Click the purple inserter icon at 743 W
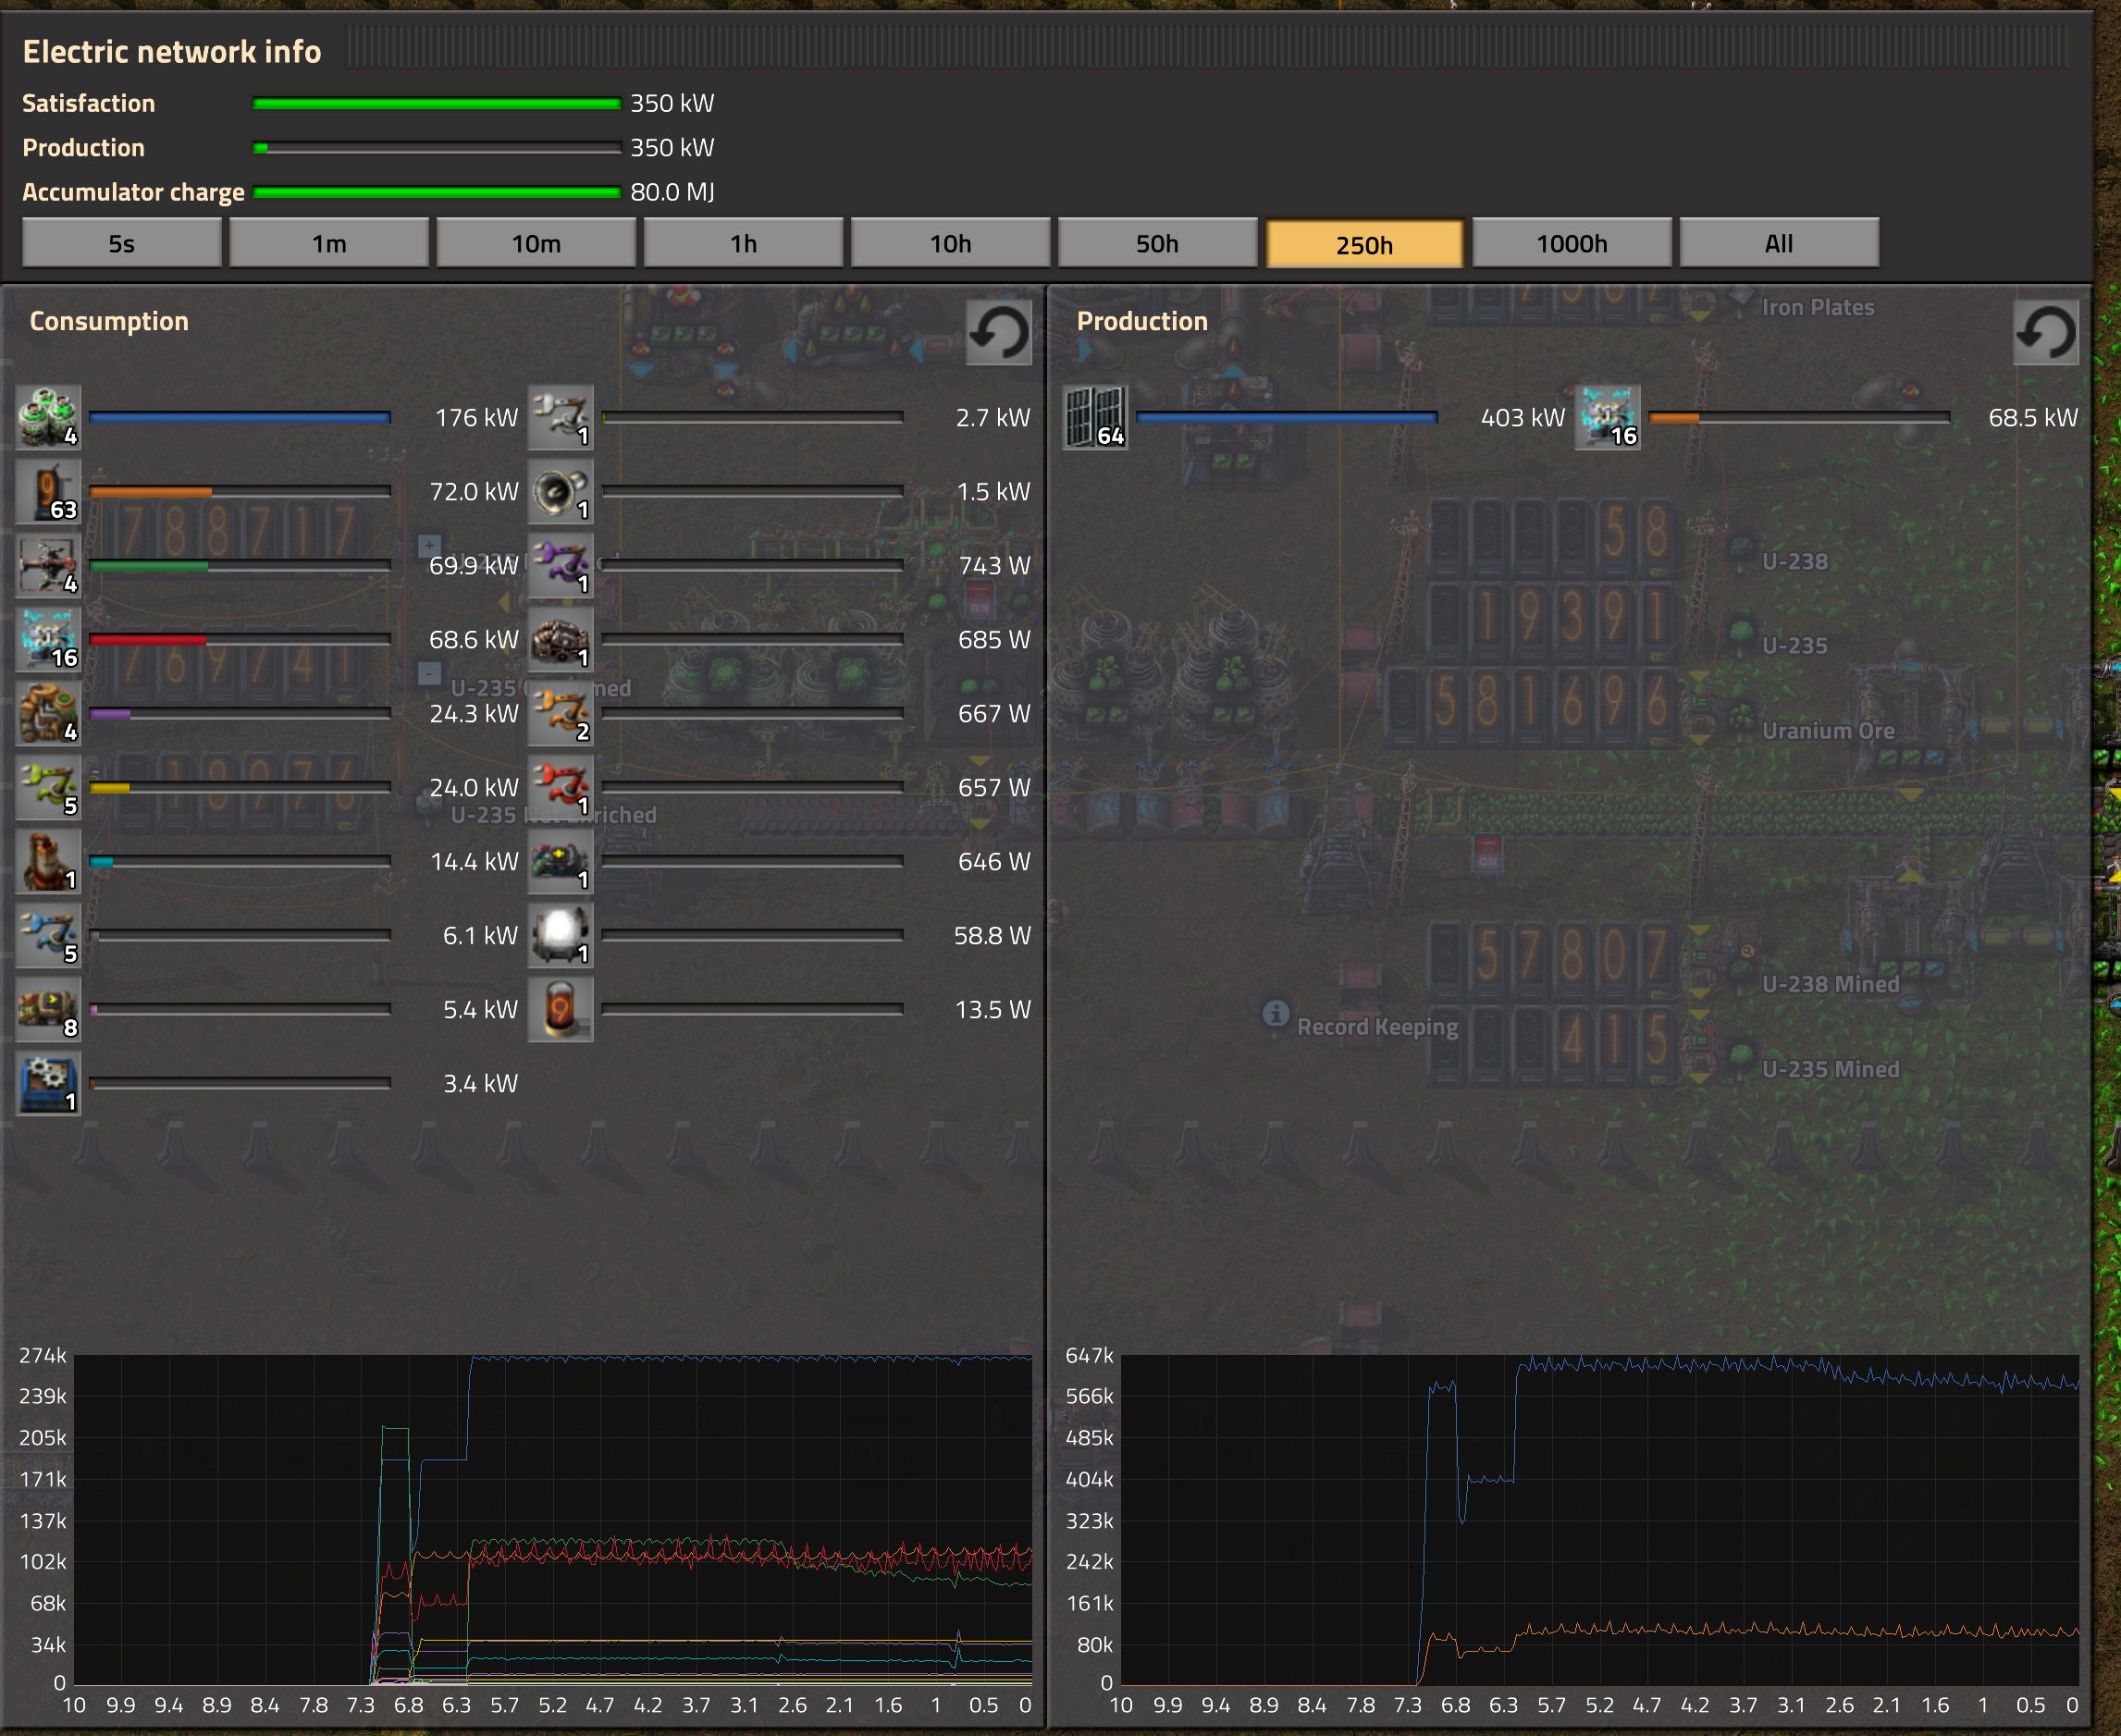The width and height of the screenshot is (2121, 1736). [560, 565]
